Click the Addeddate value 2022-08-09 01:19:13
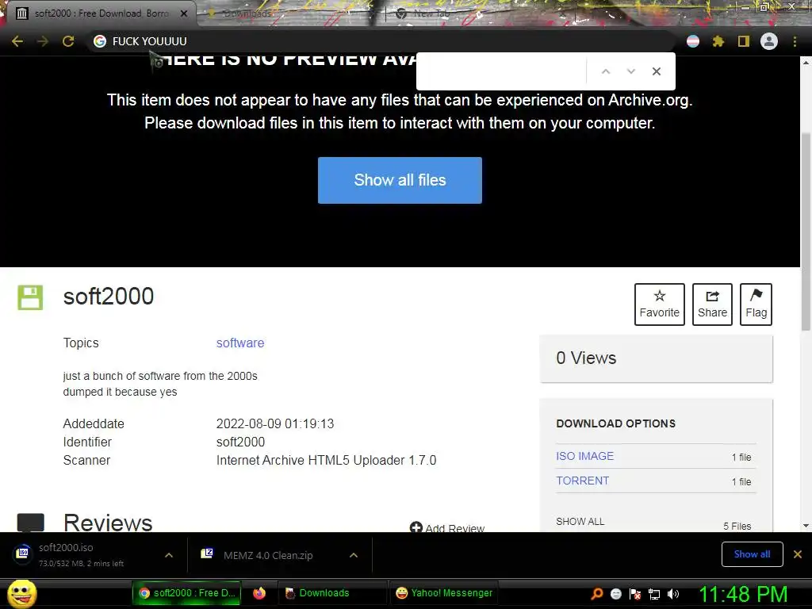Image resolution: width=812 pixels, height=609 pixels. [275, 423]
